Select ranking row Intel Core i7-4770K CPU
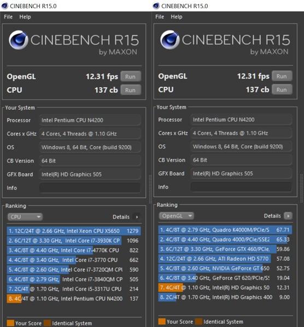 click(74, 250)
